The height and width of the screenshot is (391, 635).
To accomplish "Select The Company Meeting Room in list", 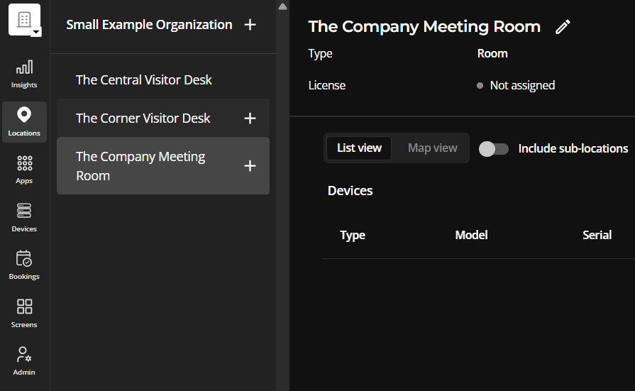I will (x=162, y=166).
